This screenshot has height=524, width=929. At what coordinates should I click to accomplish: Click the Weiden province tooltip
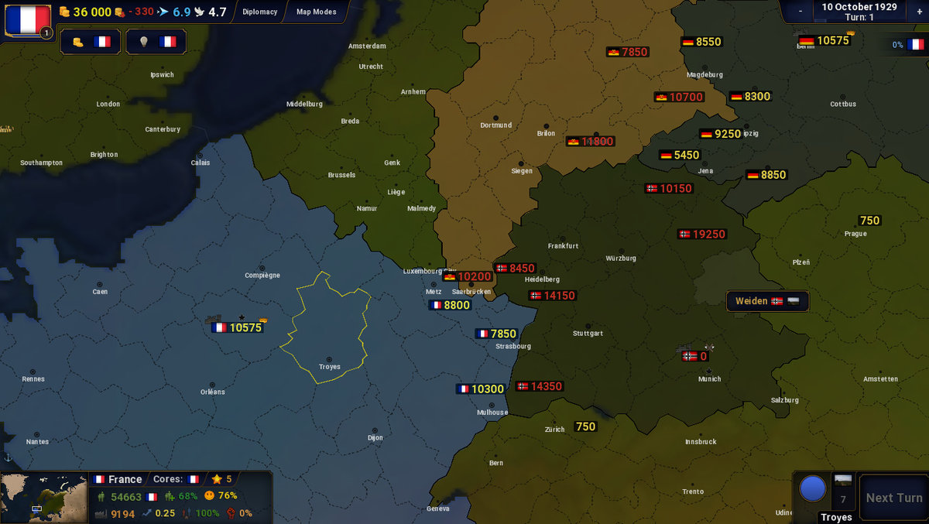tap(767, 301)
